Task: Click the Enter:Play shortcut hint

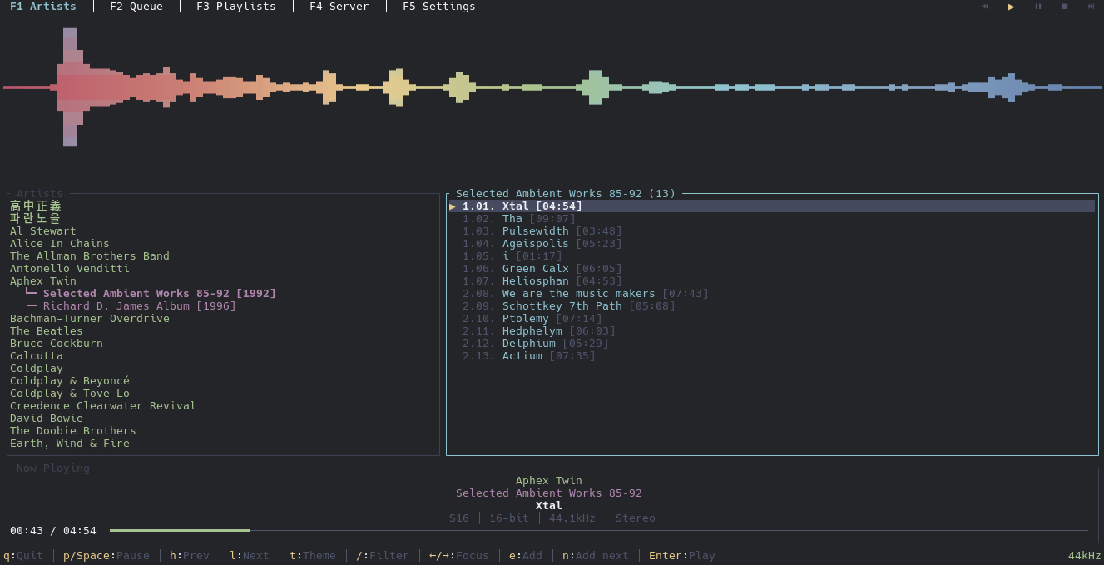Action: (x=682, y=556)
